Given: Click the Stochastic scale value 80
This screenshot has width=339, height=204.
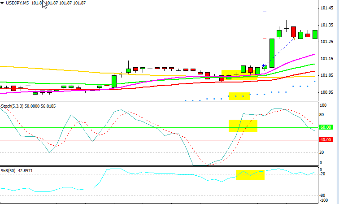Looking at the screenshot, I should [322, 115].
